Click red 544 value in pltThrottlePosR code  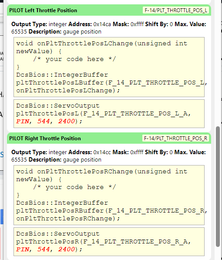44,249
